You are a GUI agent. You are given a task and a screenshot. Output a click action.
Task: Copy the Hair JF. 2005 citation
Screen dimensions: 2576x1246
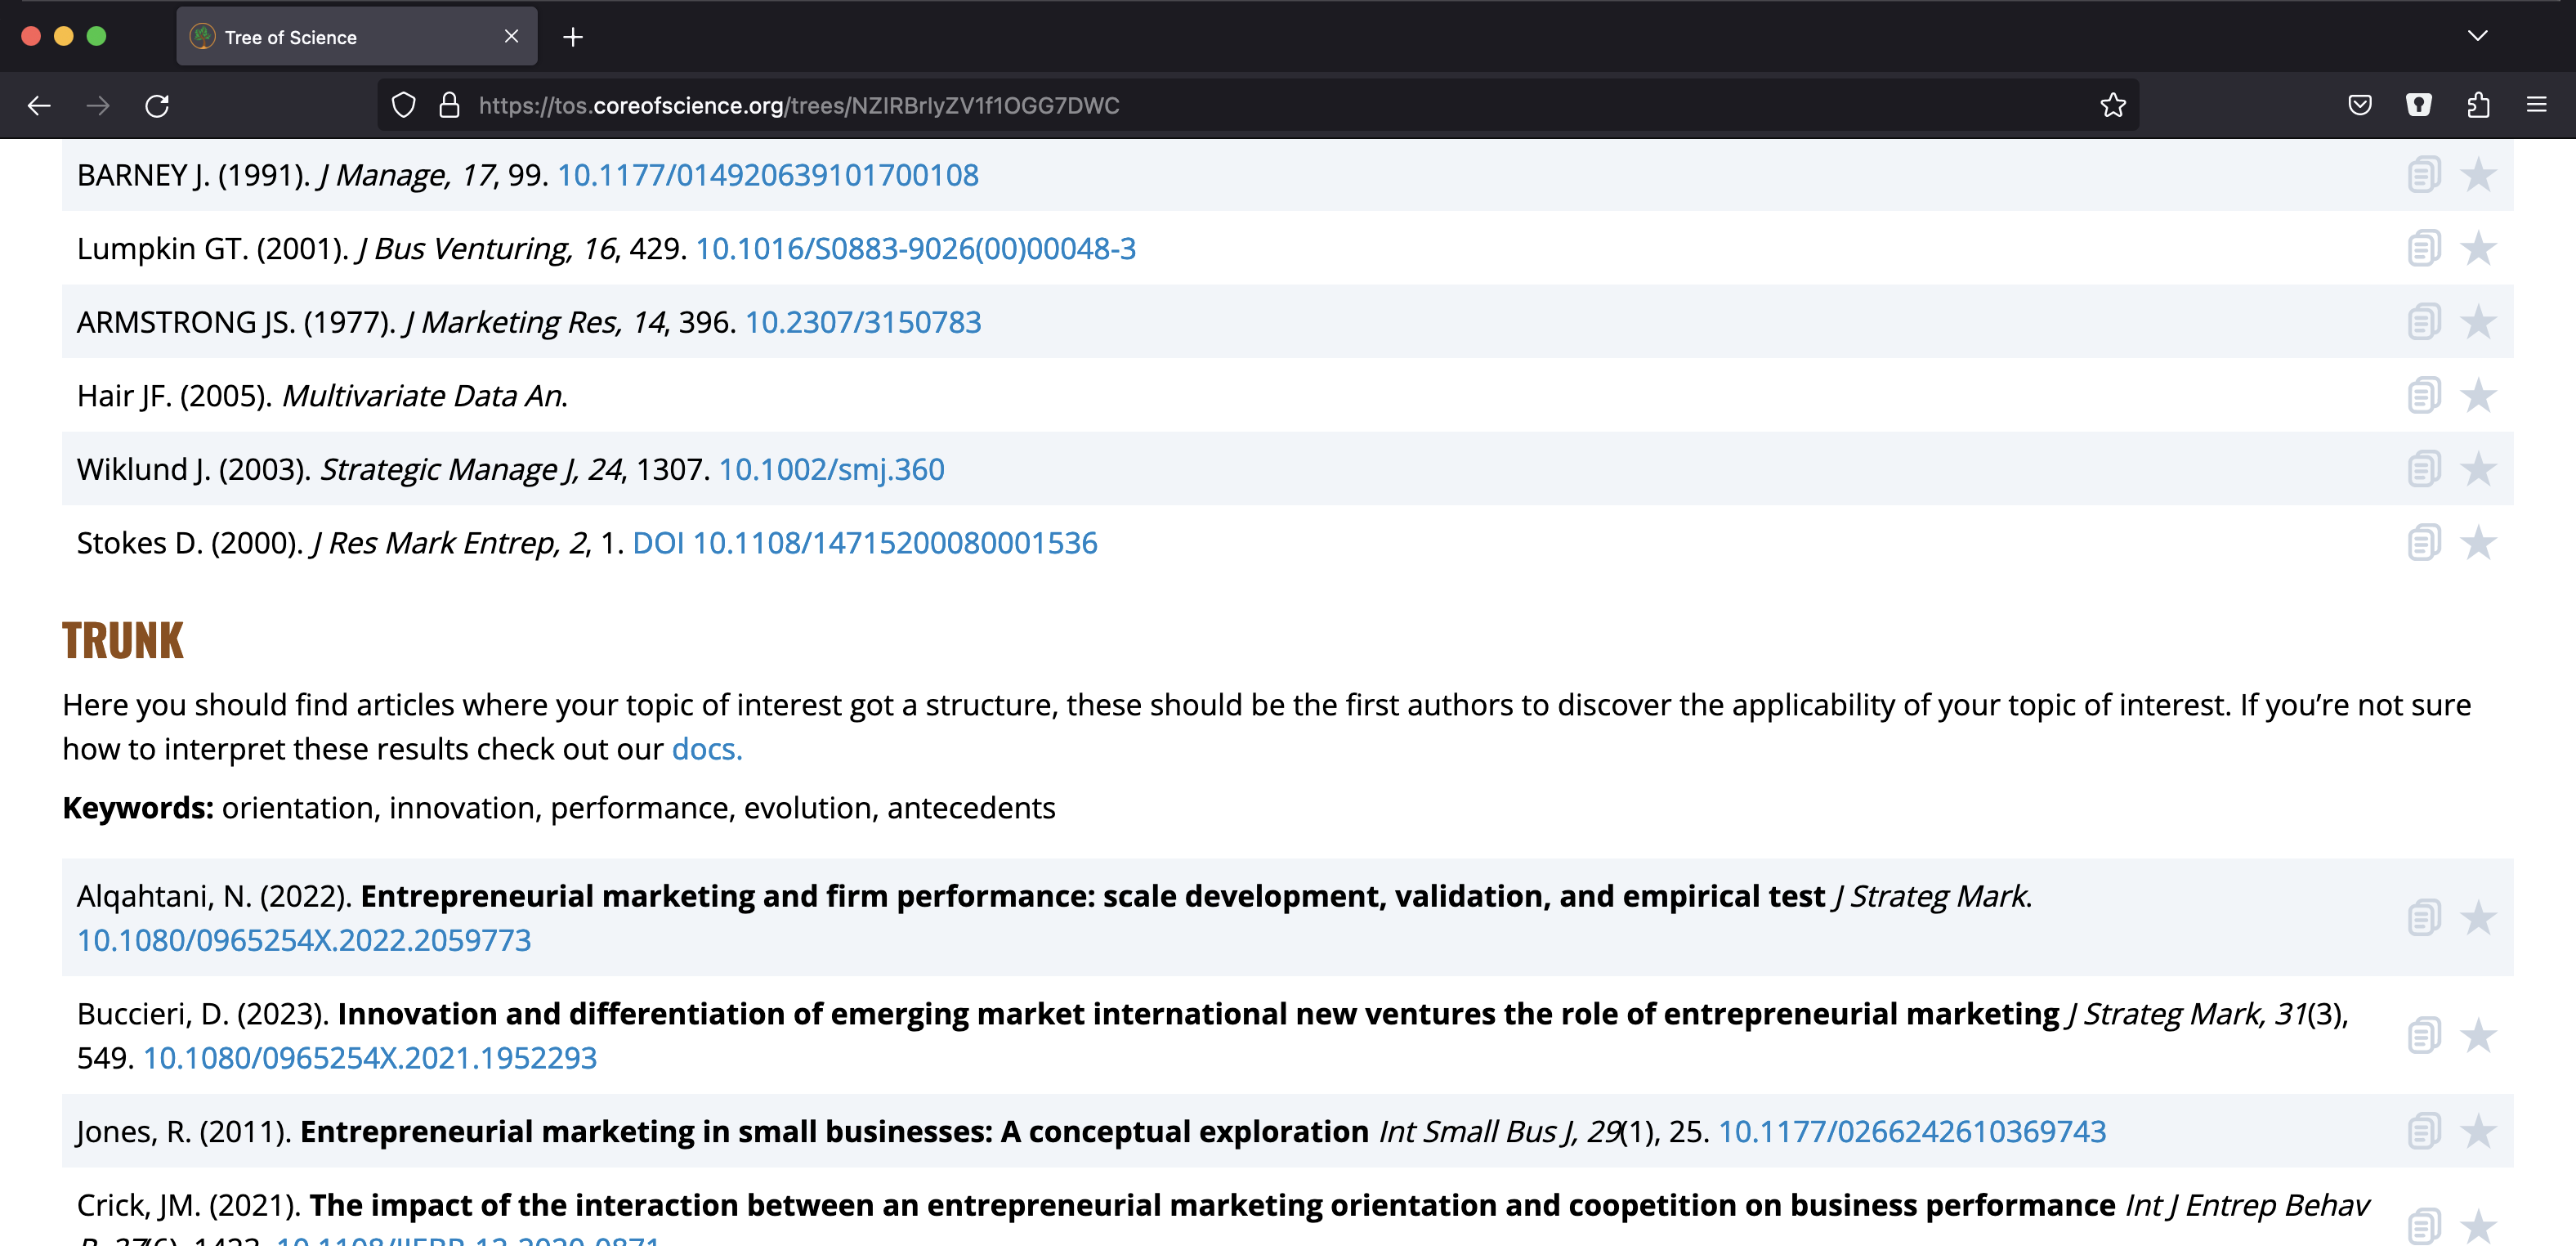pos(2423,396)
